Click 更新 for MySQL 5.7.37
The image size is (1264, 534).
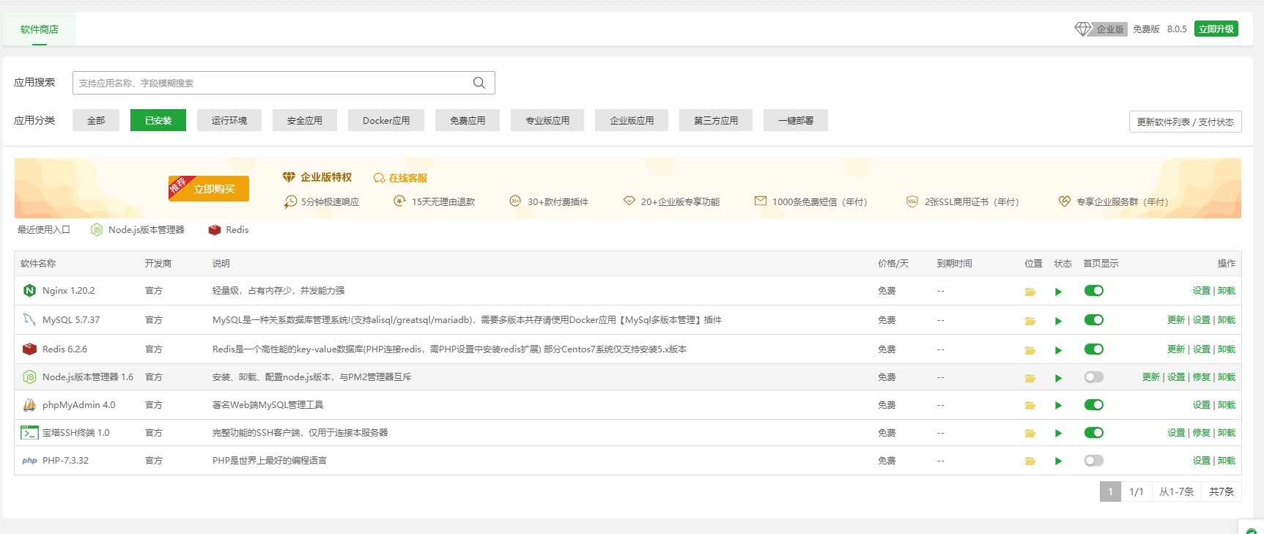(1176, 320)
